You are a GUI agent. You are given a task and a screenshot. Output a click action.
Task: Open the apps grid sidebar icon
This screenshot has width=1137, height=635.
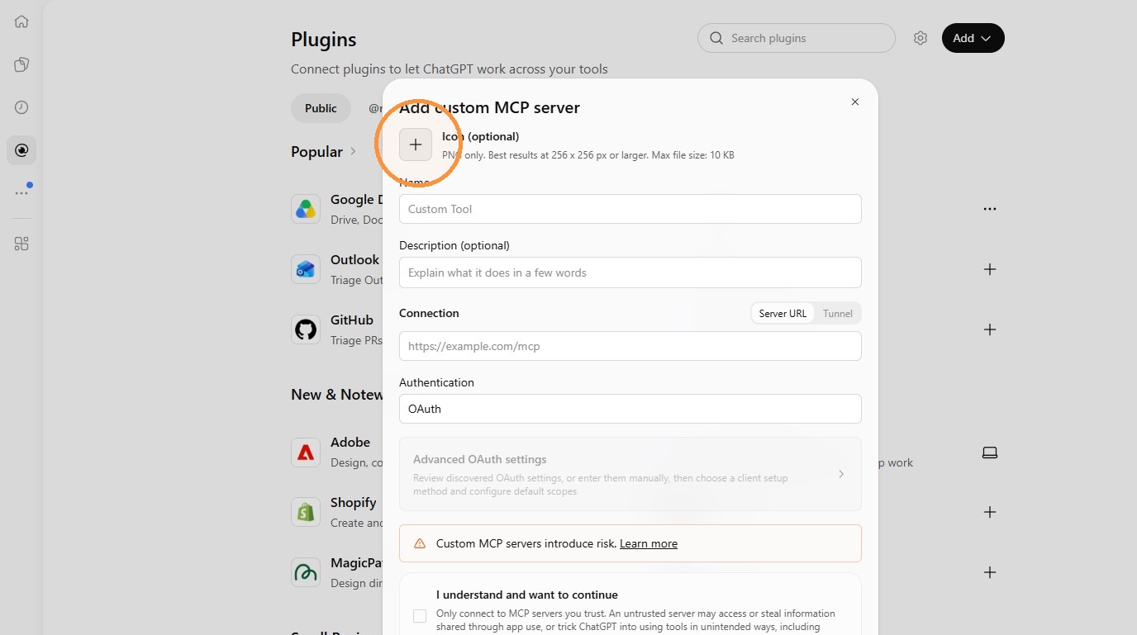coord(21,244)
